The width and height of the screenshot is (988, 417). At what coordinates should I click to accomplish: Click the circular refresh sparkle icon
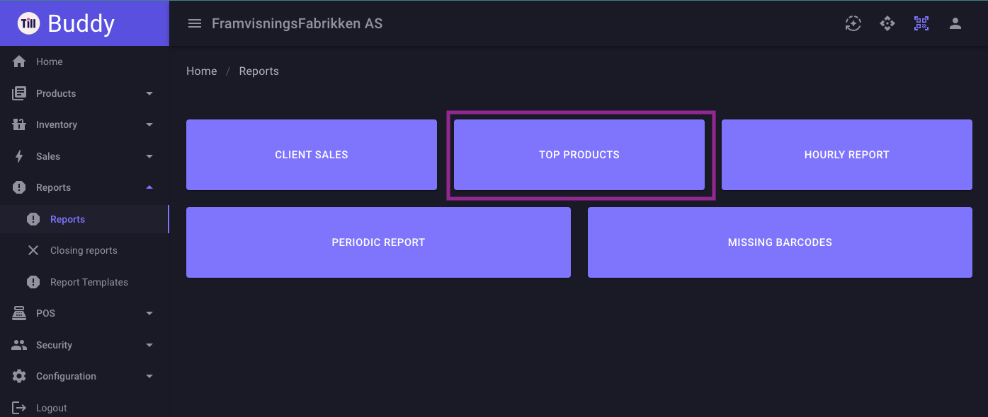(x=853, y=23)
